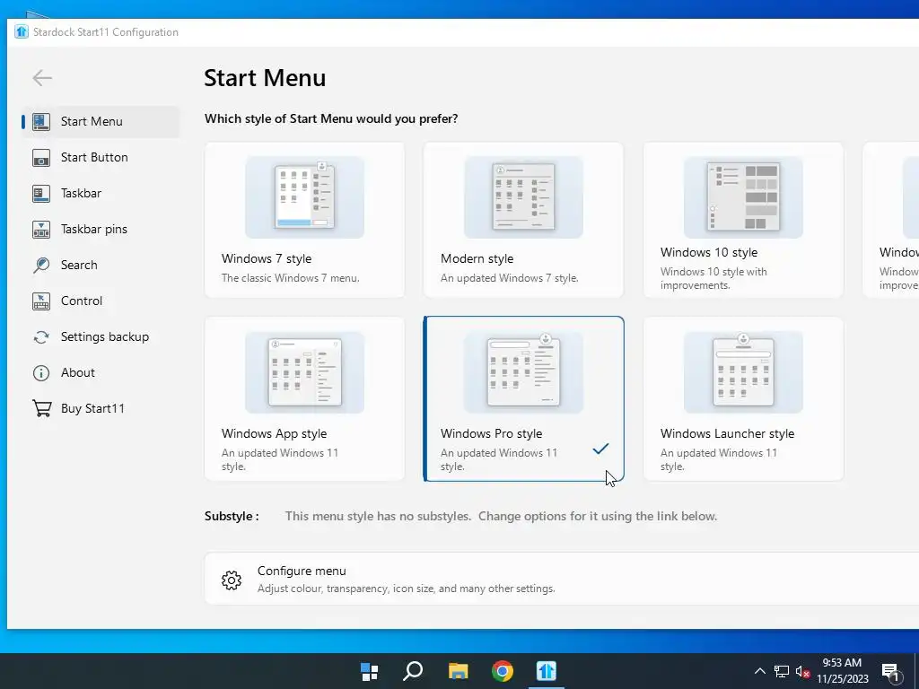Screen dimensions: 919x689
Task: Click the back arrow in the sidebar
Action: pos(42,77)
